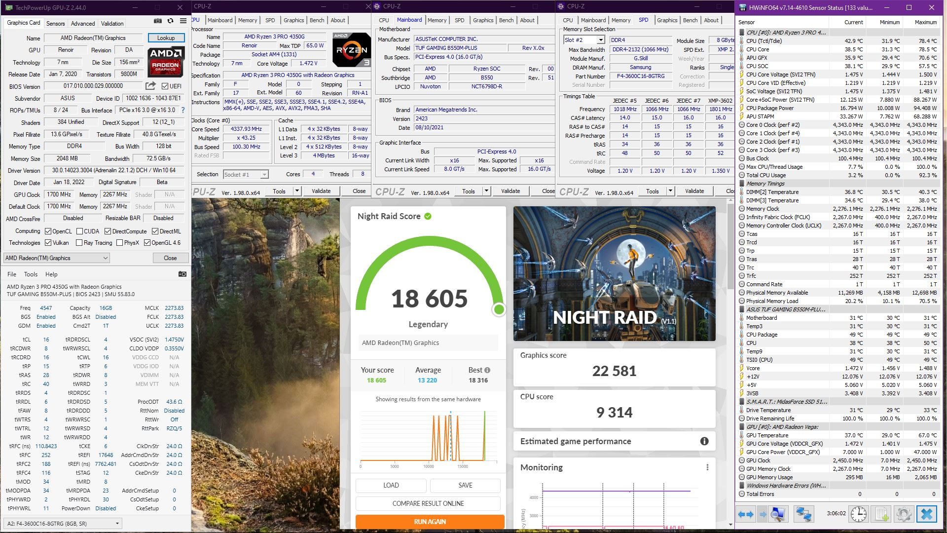Viewport: 947px width, 533px height.
Task: Open GPU-Z hamburger menu
Action: [183, 21]
